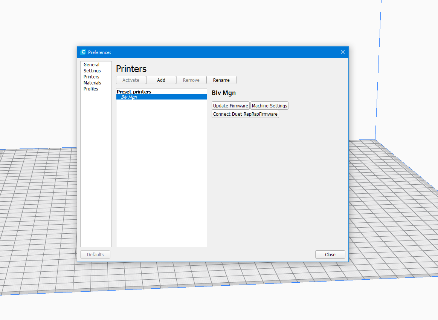Open Machine Settings for Blv Mgn
The image size is (438, 320).
(269, 106)
